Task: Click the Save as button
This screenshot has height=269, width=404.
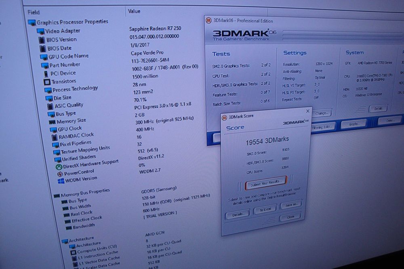Action: (291, 205)
